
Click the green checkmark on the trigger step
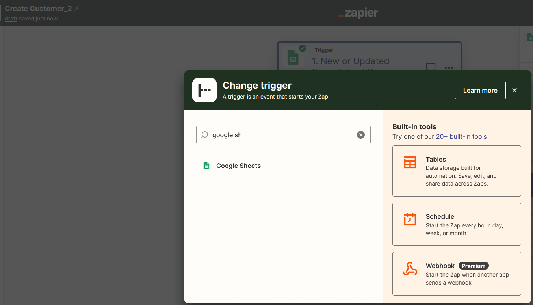click(302, 48)
